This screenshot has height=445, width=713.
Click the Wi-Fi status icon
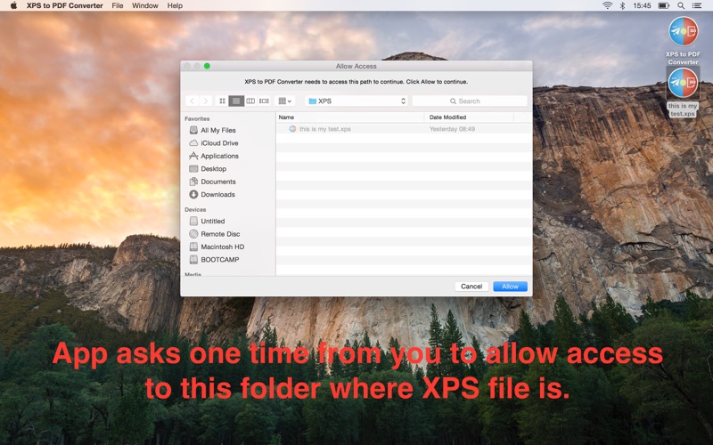point(607,5)
